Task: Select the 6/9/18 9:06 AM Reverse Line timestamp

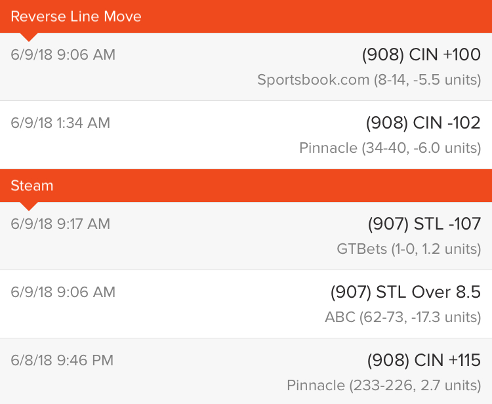Action: click(63, 55)
